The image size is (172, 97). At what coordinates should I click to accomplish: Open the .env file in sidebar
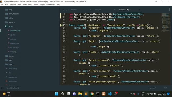[x=10, y=73]
